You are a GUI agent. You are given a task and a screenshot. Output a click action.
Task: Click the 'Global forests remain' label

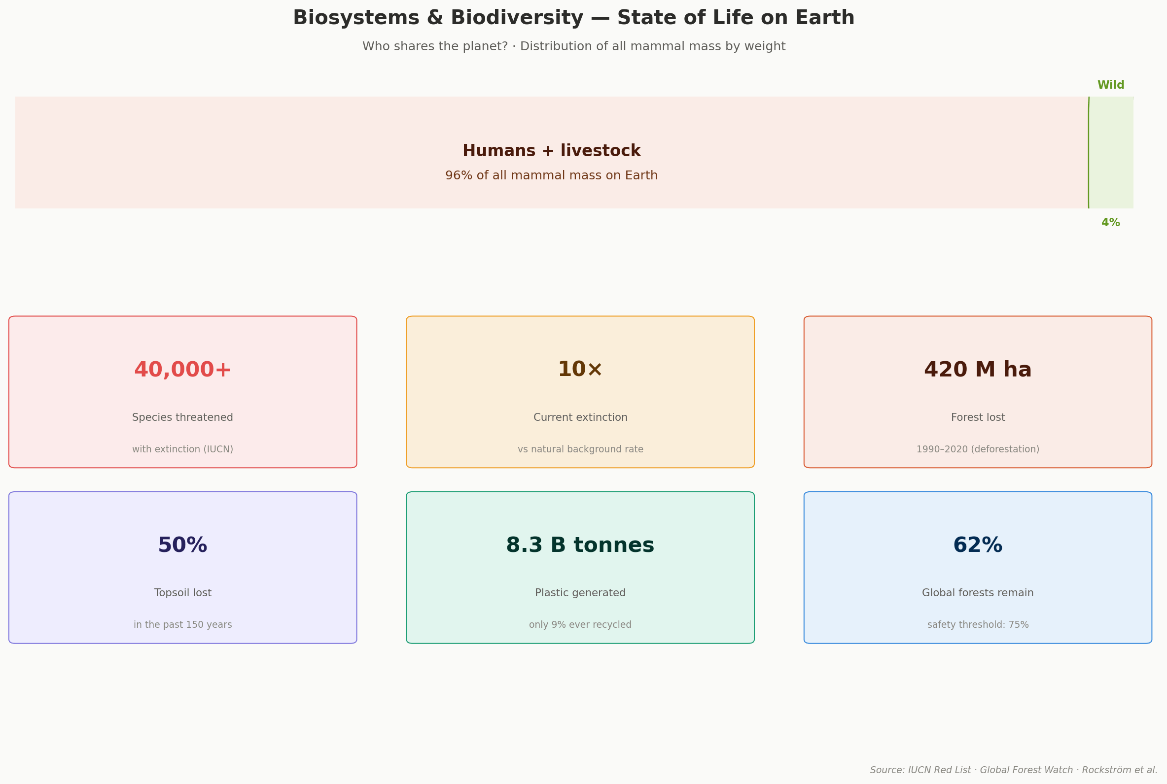pyautogui.click(x=978, y=593)
